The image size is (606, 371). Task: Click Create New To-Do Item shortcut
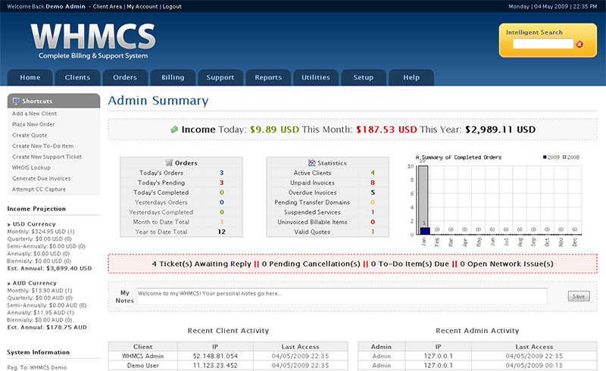click(x=43, y=146)
